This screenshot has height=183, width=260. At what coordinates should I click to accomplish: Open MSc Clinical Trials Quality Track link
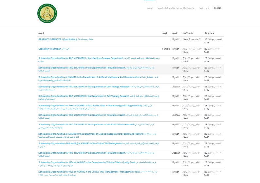[x=87, y=162]
